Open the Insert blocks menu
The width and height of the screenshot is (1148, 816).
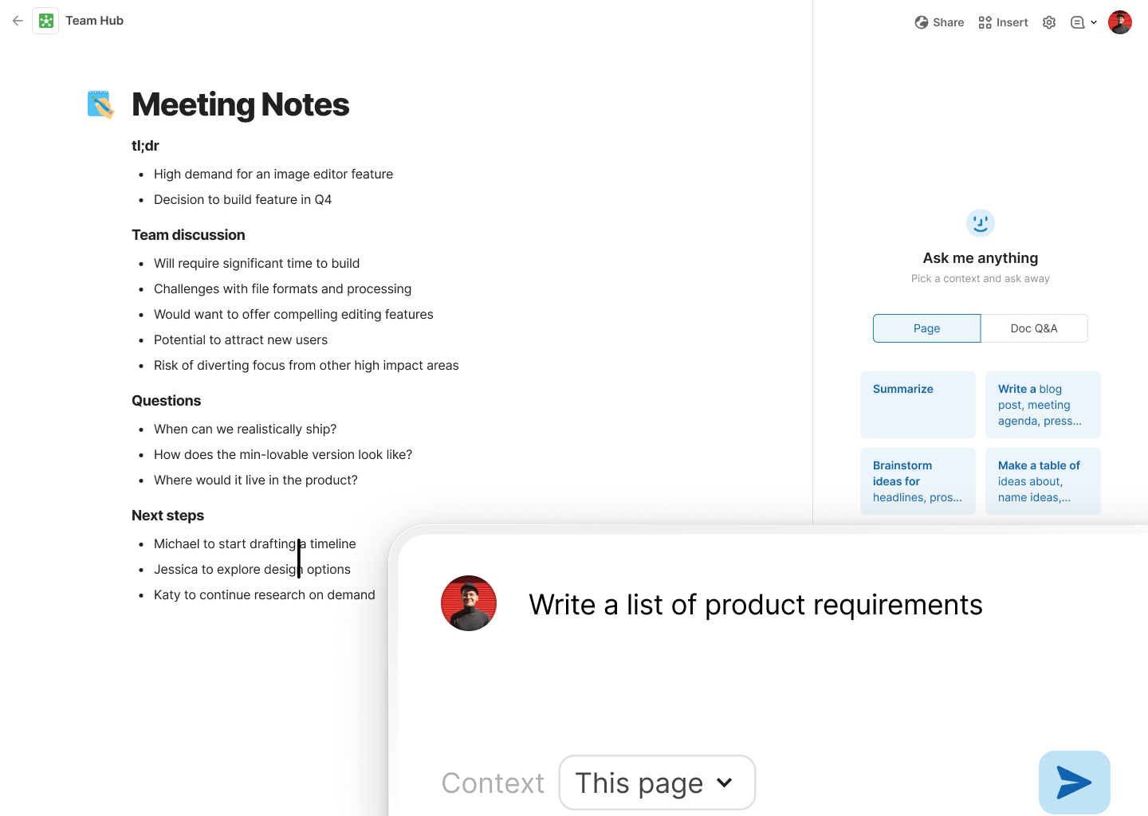(1003, 22)
